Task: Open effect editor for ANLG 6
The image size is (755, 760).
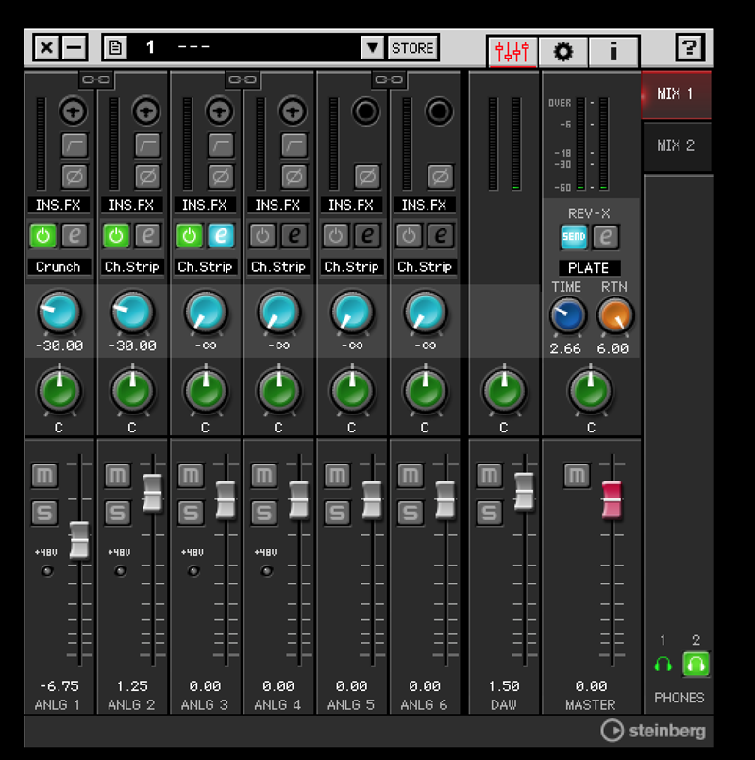Action: (x=441, y=236)
